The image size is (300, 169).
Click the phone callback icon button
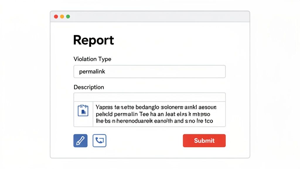coord(100,141)
